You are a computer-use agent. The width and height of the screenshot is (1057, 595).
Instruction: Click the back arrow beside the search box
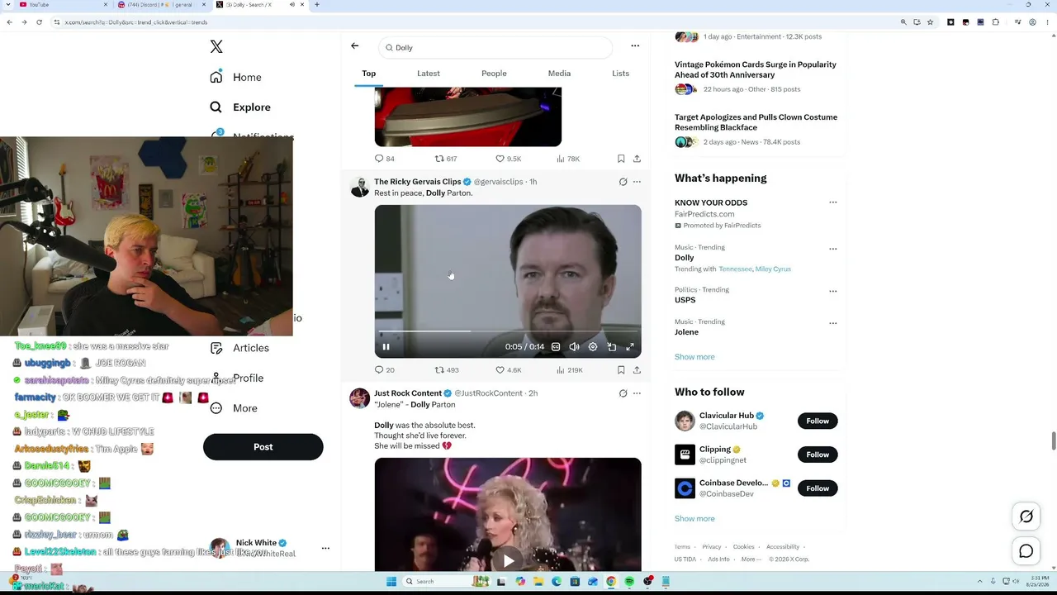355,46
